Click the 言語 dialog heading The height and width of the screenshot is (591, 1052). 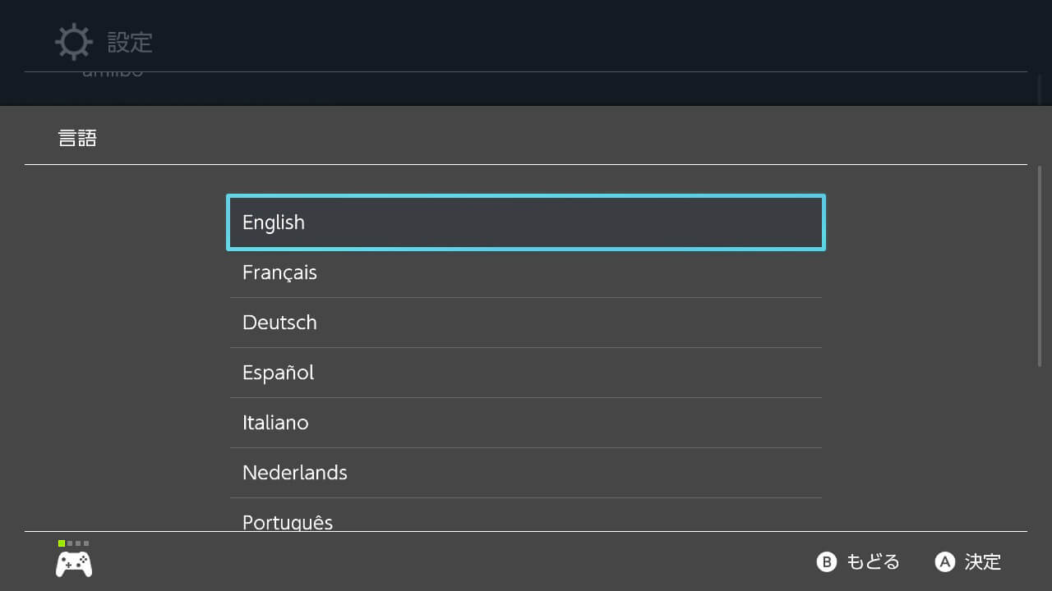(77, 137)
